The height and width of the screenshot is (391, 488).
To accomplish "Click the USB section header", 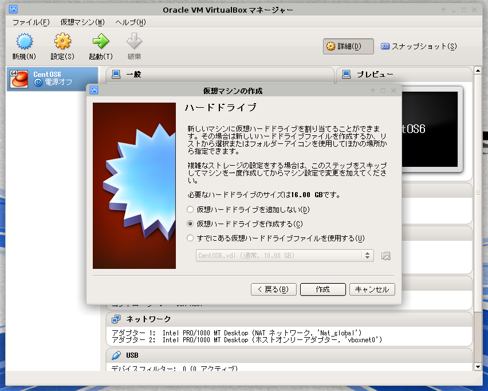I will [289, 355].
